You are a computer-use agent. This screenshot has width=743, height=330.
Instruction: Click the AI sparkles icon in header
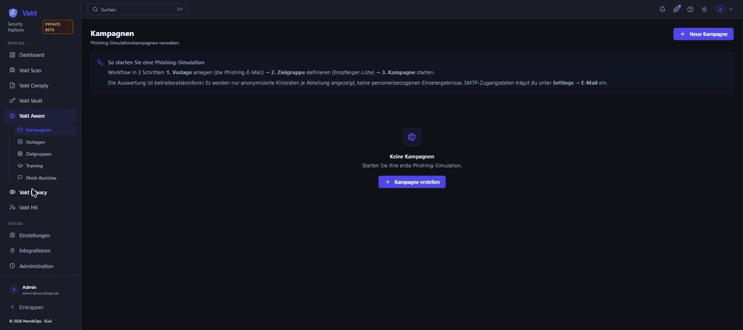tap(677, 9)
